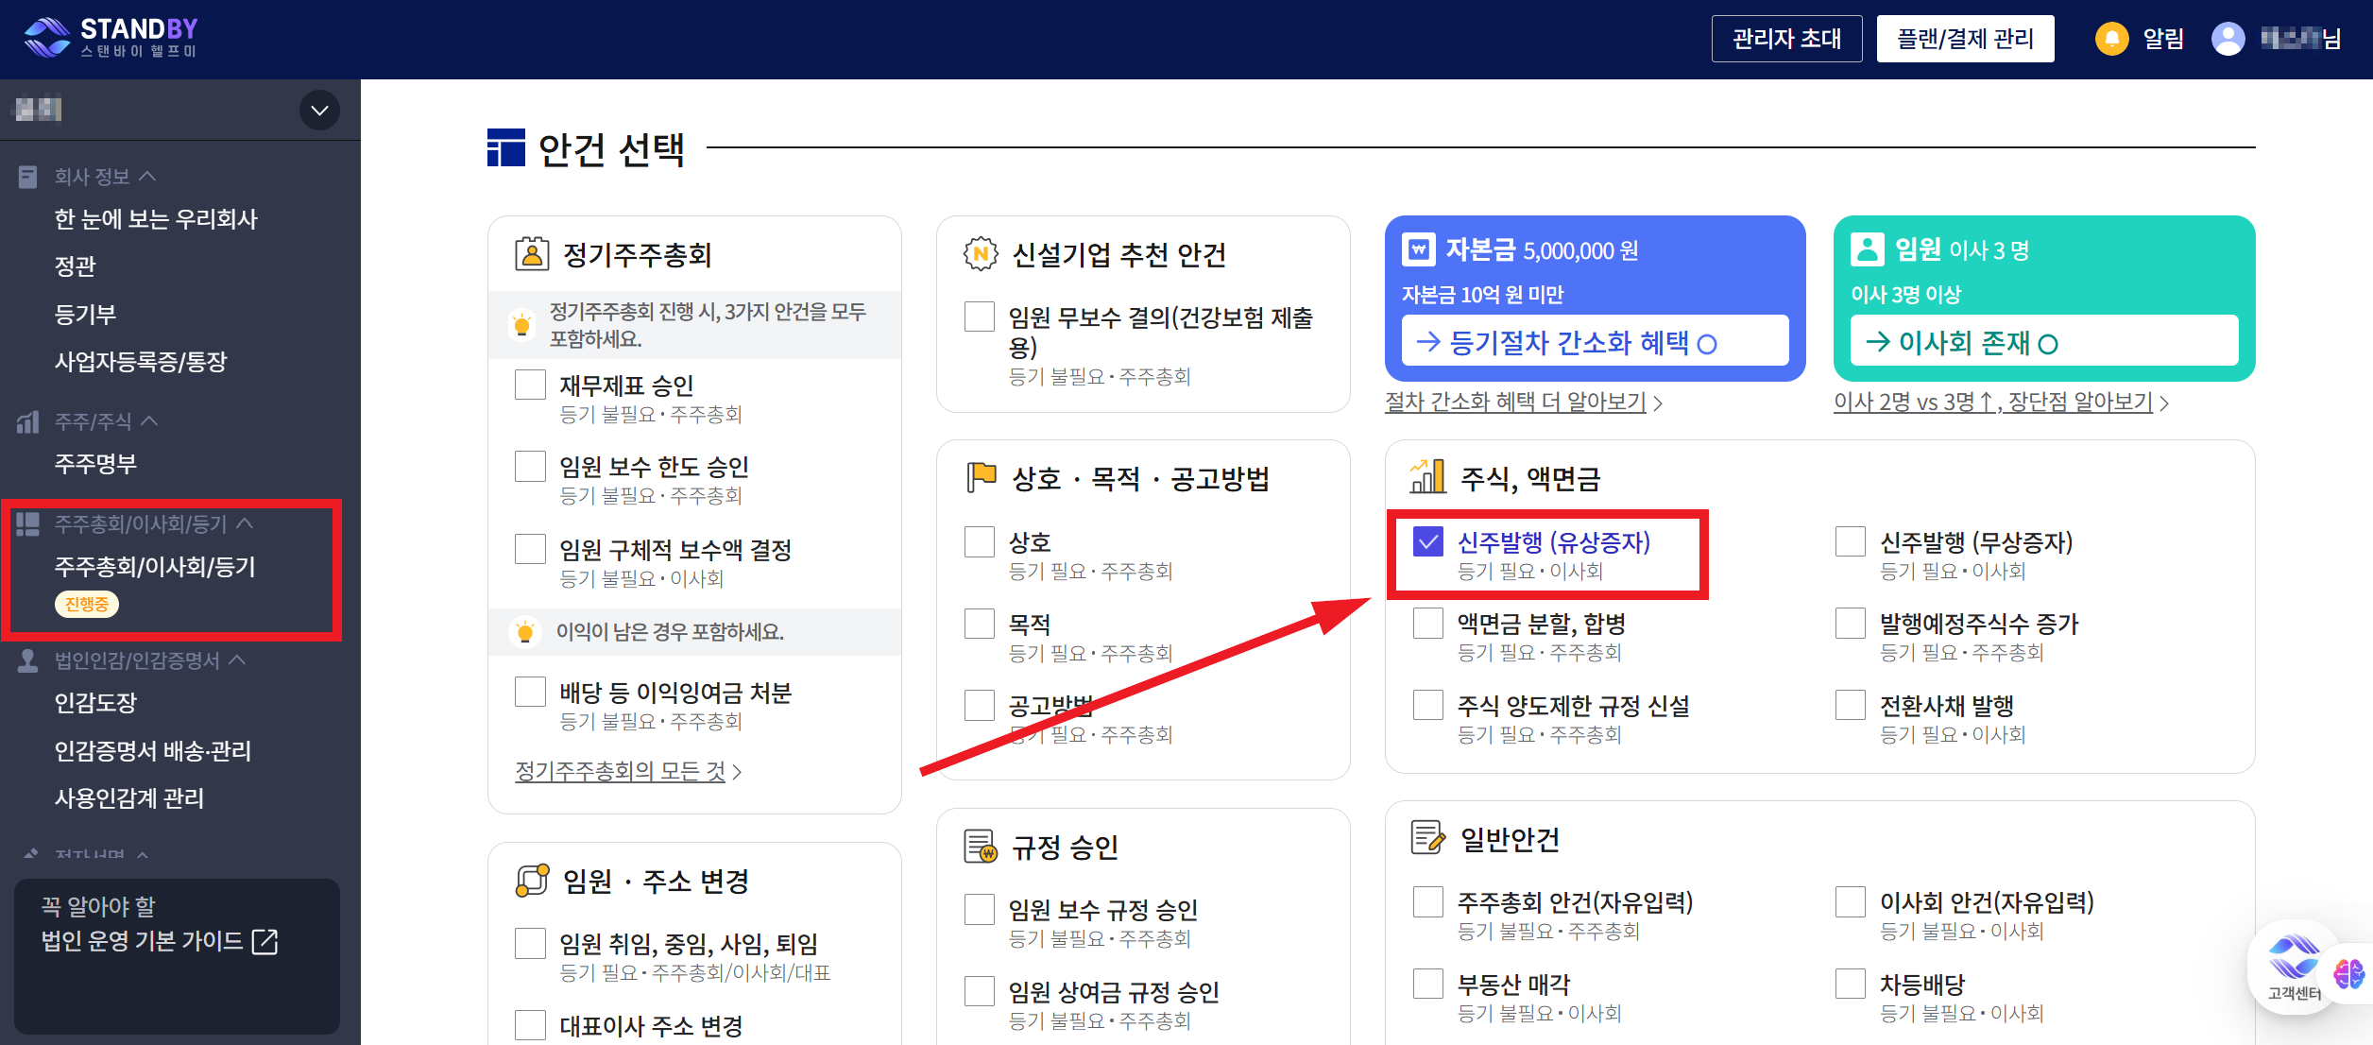Click the 안건 선택 heading icon
The height and width of the screenshot is (1045, 2373).
pos(506,147)
